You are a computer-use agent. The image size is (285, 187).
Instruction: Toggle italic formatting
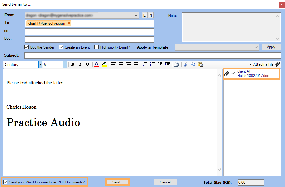click(80, 64)
